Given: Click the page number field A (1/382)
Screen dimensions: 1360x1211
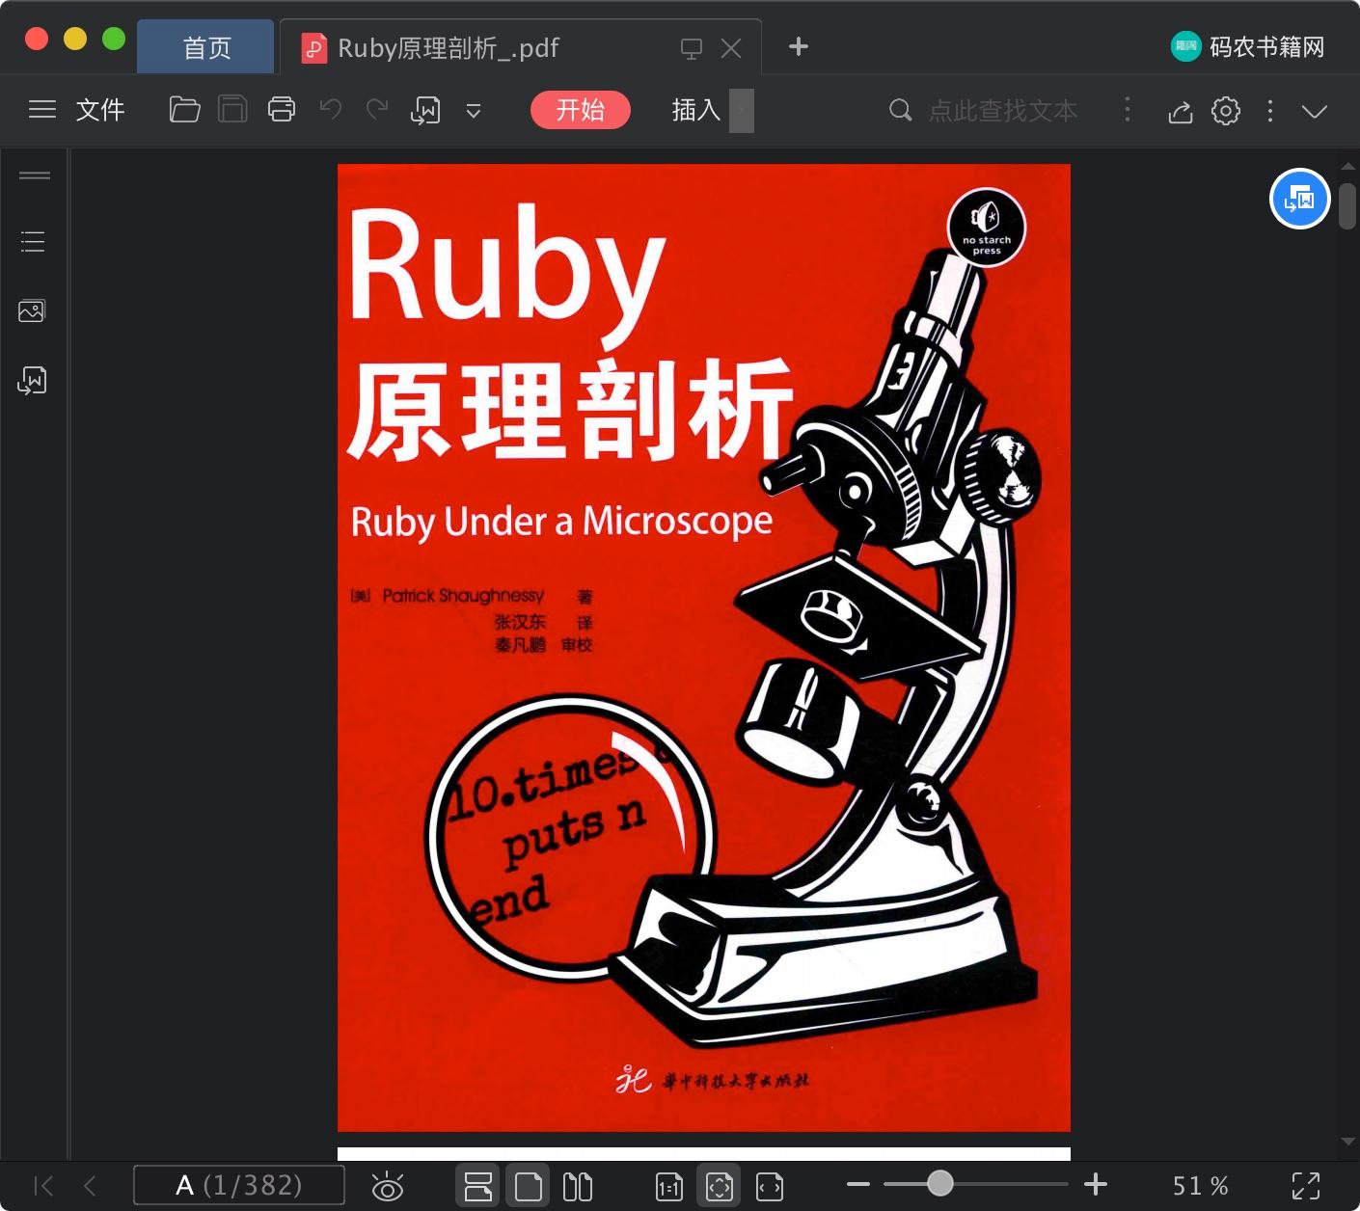Looking at the screenshot, I should tap(239, 1185).
